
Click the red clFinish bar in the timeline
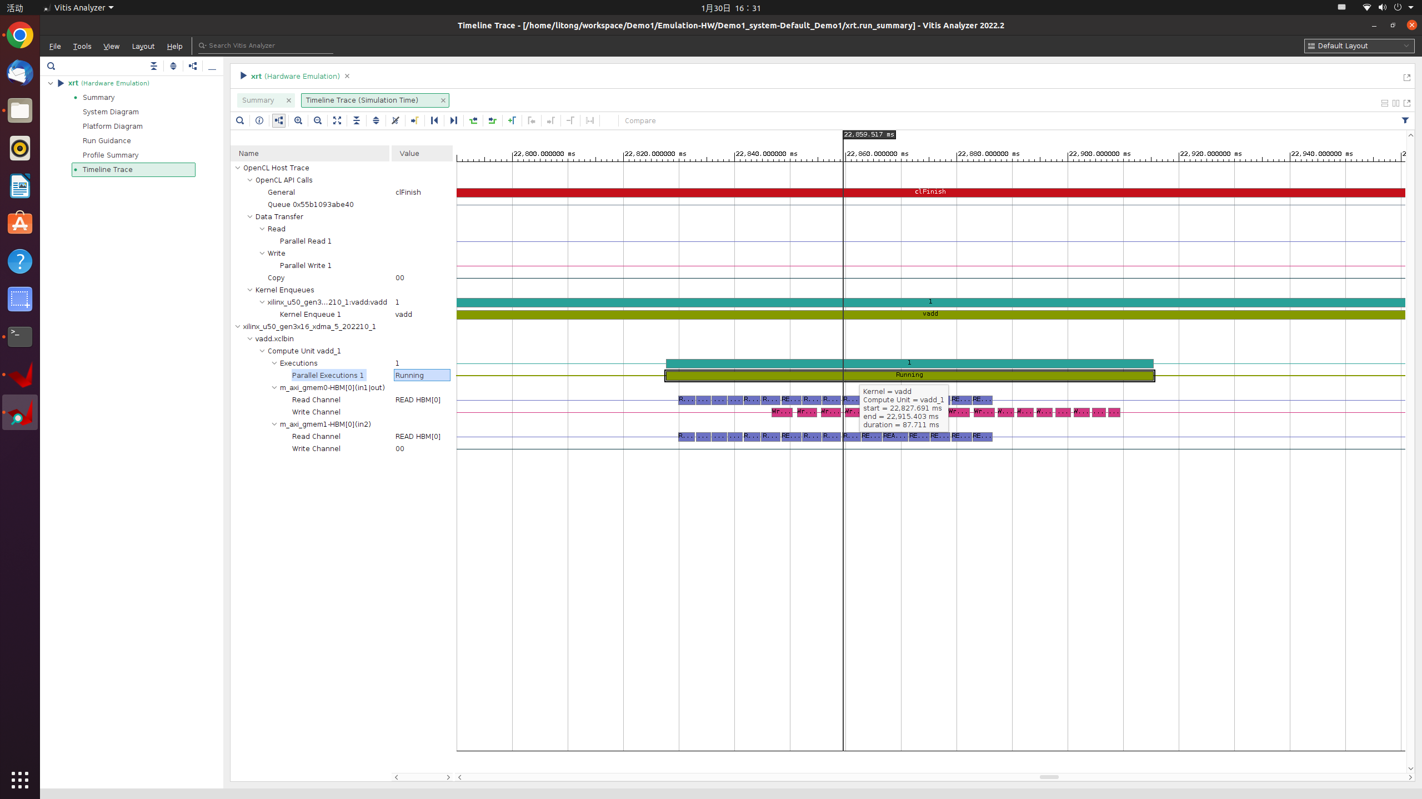pos(931,193)
